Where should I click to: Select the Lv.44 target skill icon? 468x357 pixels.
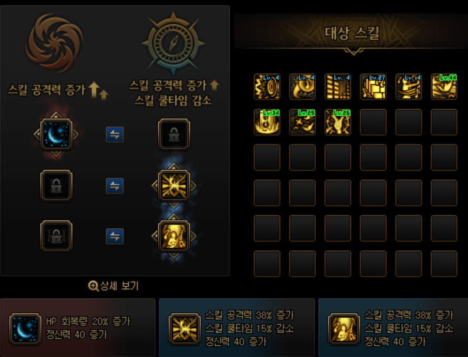coord(444,87)
